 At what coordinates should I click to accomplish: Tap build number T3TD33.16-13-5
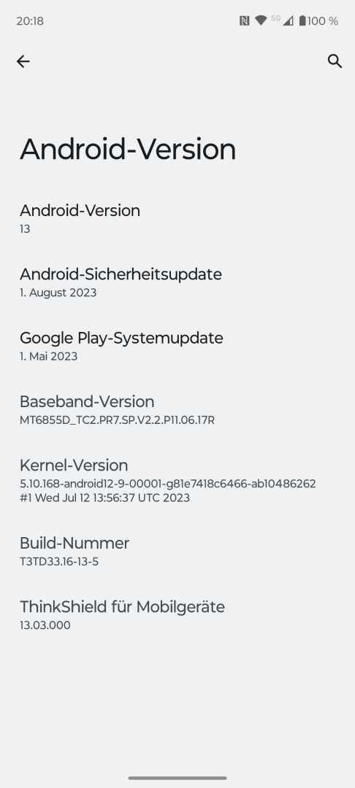pyautogui.click(x=59, y=562)
